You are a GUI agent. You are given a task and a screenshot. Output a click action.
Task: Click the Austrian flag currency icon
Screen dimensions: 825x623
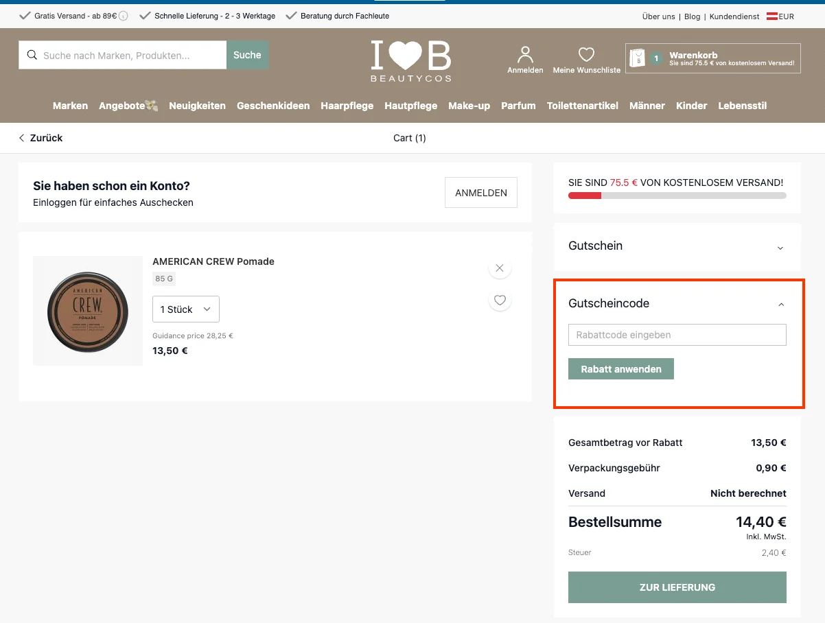tap(774, 16)
